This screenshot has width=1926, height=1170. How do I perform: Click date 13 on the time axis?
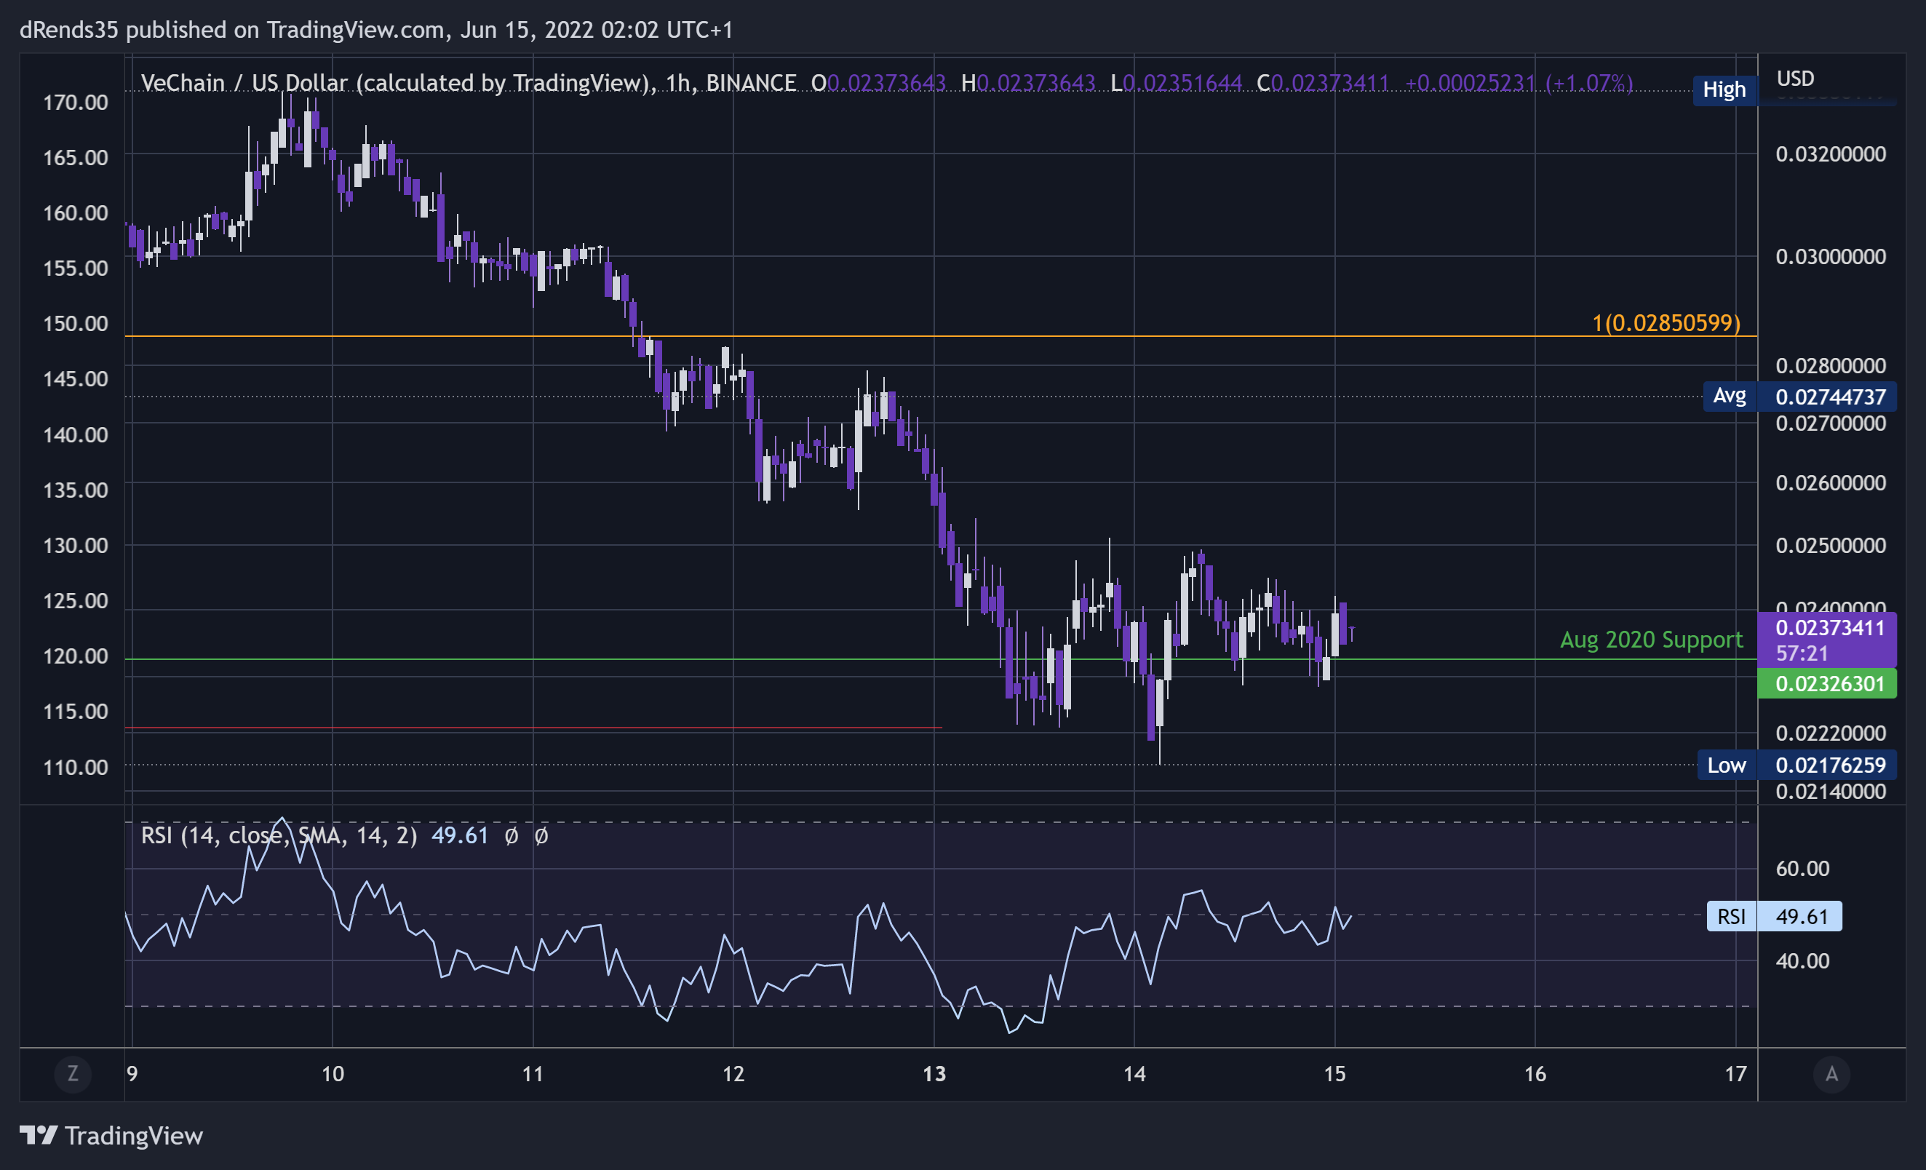934,1074
